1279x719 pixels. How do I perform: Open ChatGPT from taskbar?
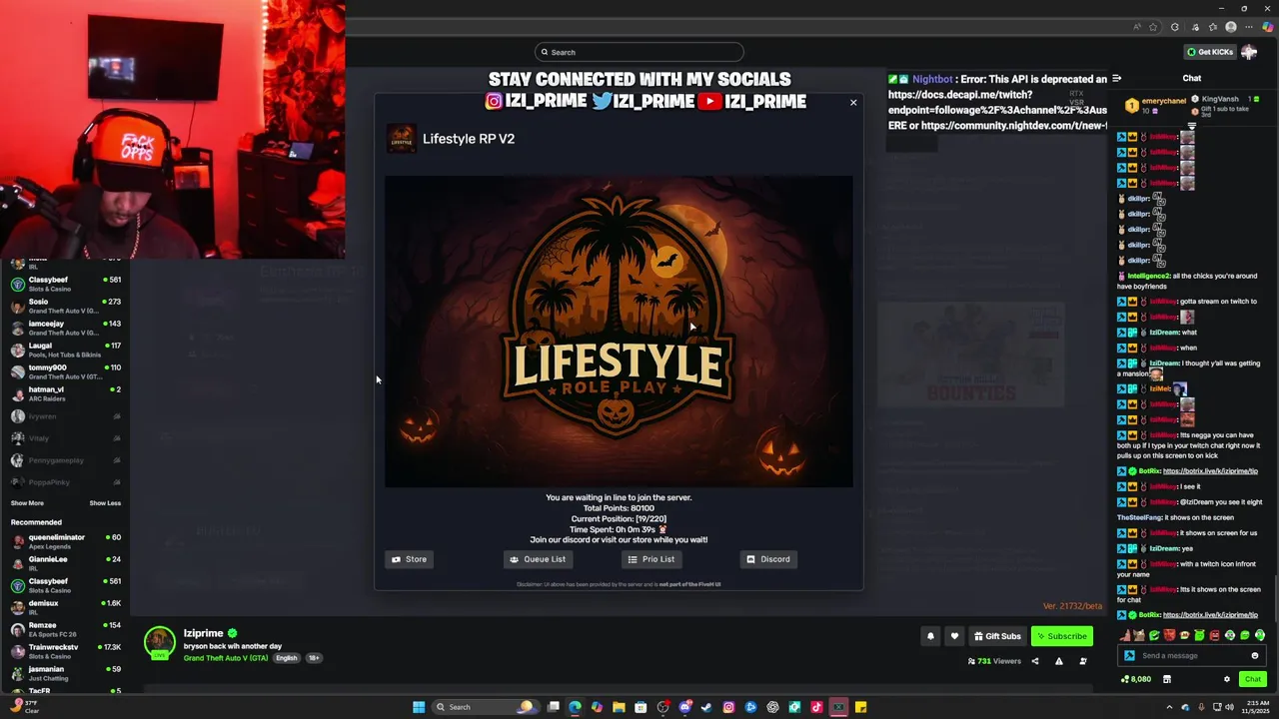click(772, 707)
